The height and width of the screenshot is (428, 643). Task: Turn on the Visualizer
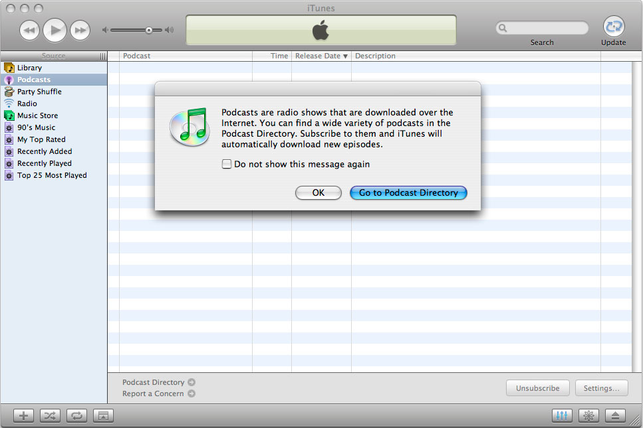pyautogui.click(x=588, y=416)
